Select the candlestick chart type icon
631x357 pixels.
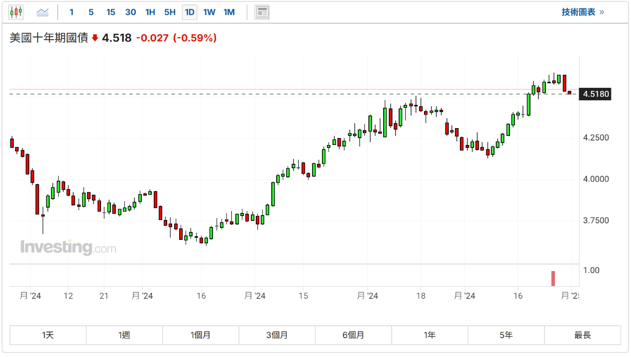16,12
